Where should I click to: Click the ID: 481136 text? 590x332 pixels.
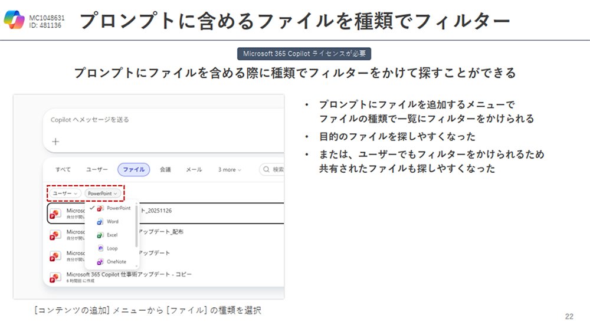point(45,25)
